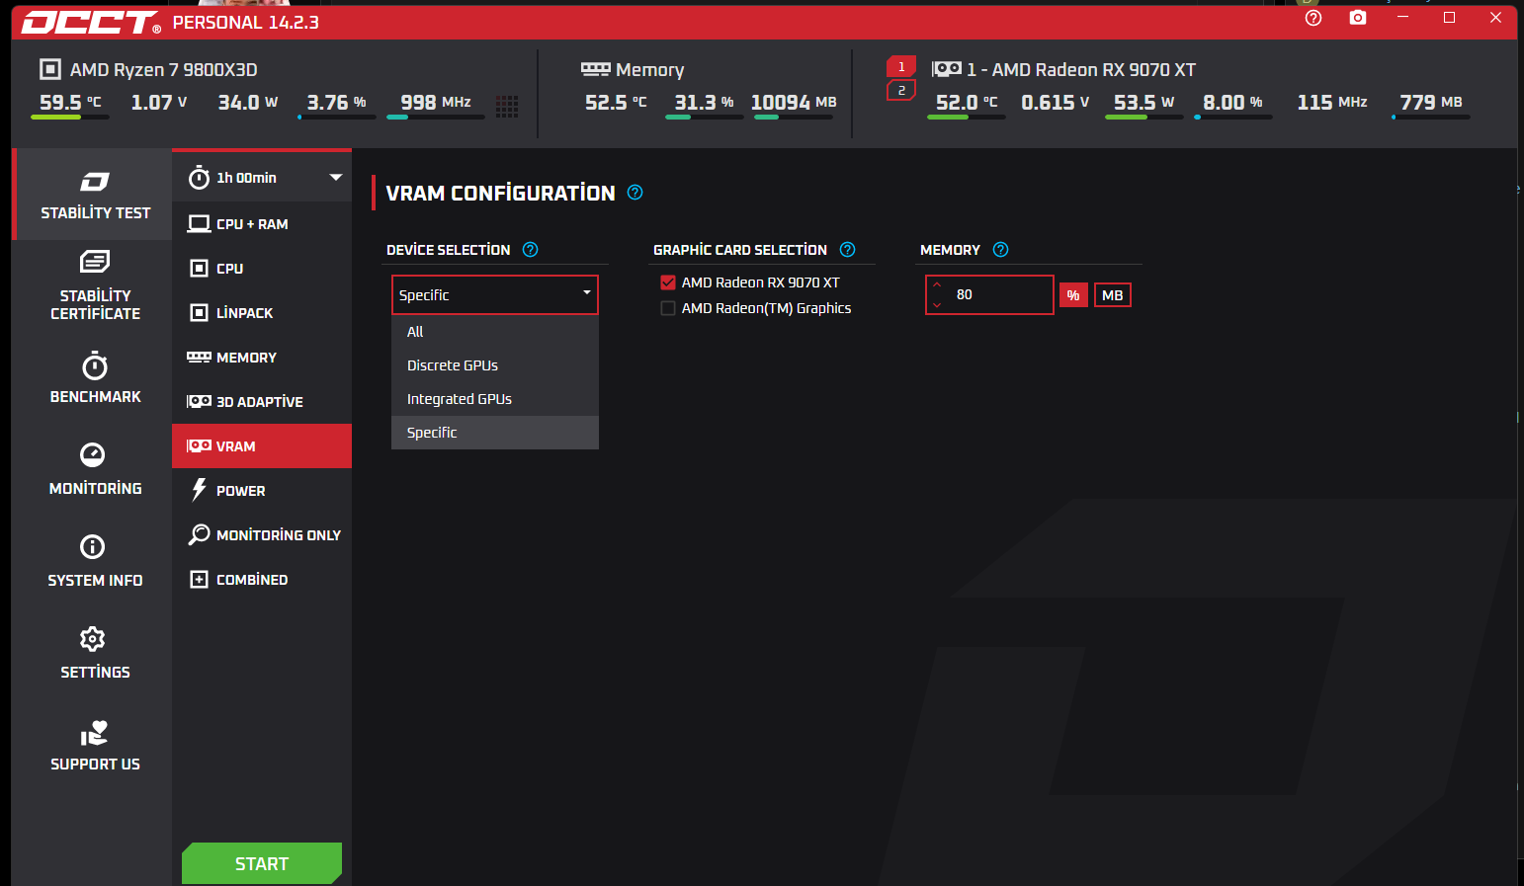
Task: Open the Device Selection help icon
Action: 531,250
